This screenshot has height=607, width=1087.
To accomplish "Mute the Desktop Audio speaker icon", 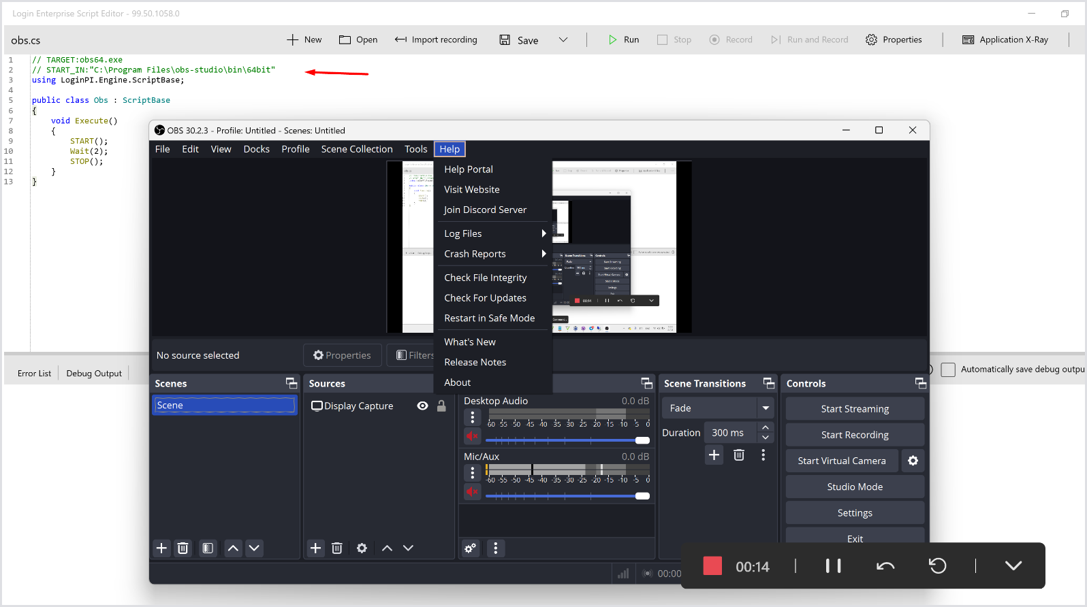I will pyautogui.click(x=472, y=436).
